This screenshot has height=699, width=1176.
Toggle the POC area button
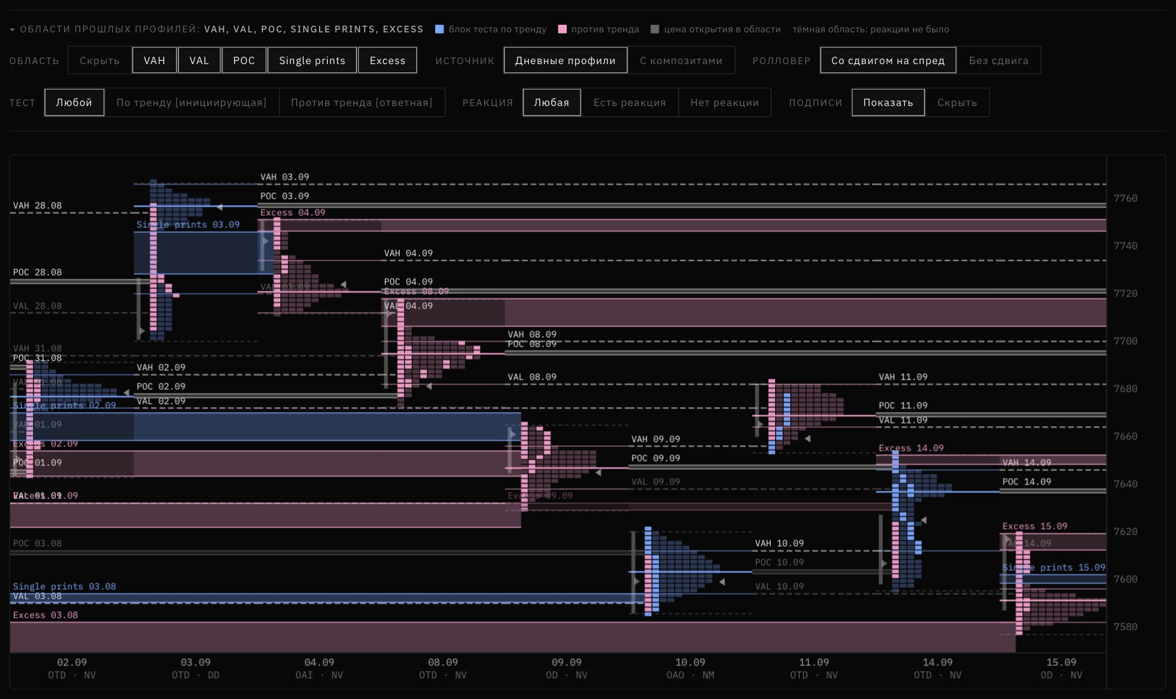[x=244, y=60]
